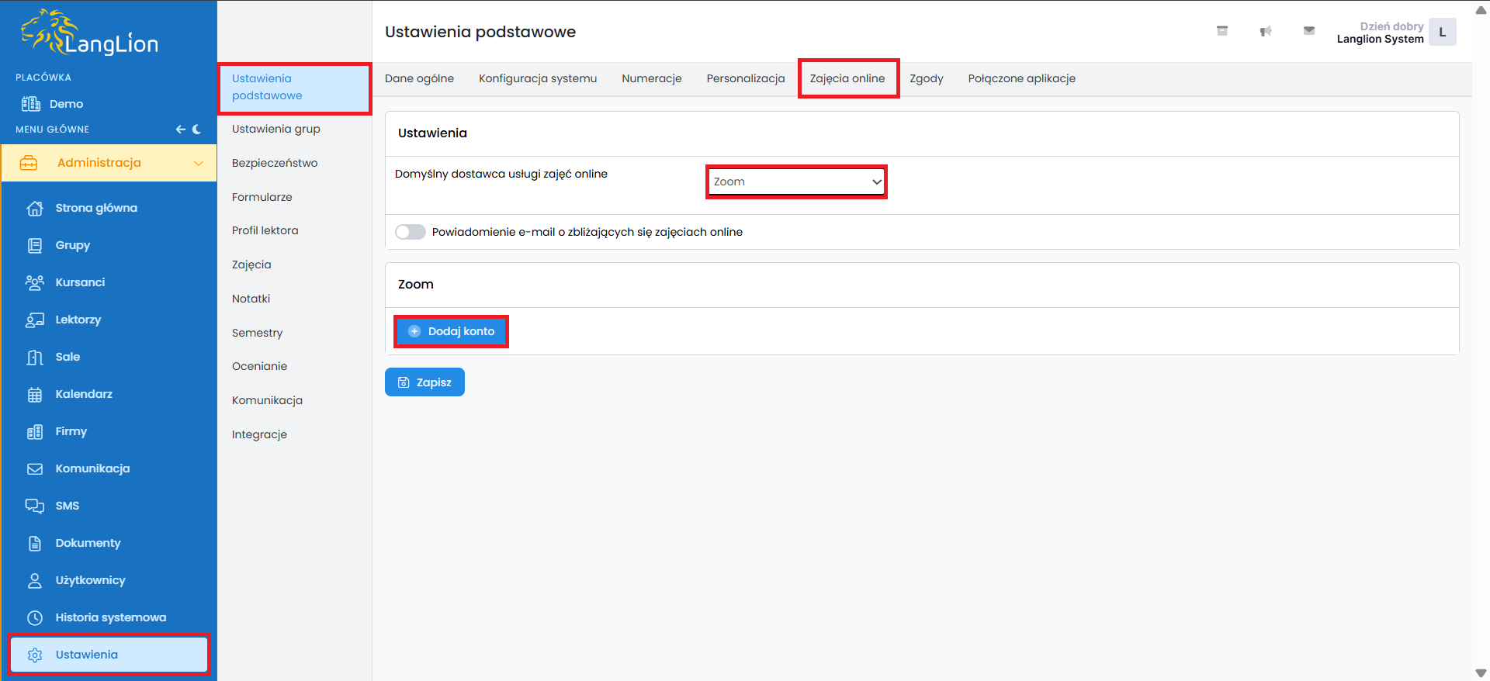Open the default online provider dropdown
The image size is (1490, 681).
(796, 181)
